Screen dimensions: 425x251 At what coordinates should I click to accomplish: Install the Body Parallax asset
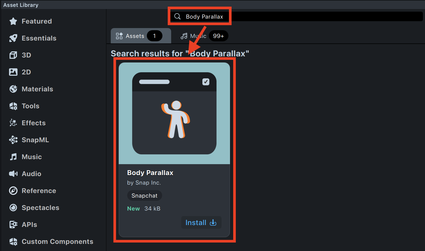coord(201,223)
